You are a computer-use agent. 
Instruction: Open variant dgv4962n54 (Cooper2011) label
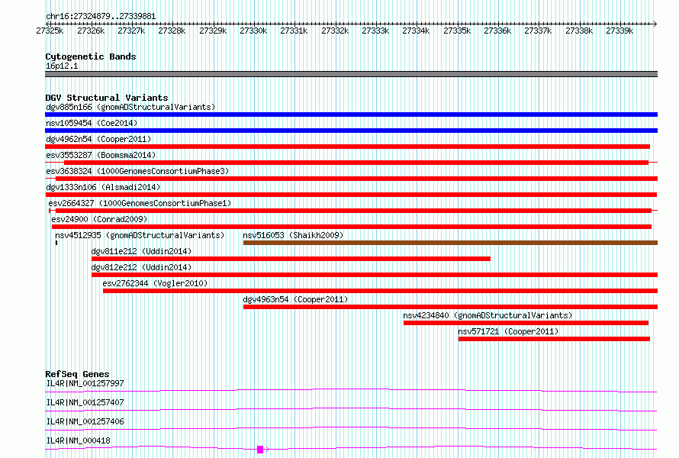(98, 139)
